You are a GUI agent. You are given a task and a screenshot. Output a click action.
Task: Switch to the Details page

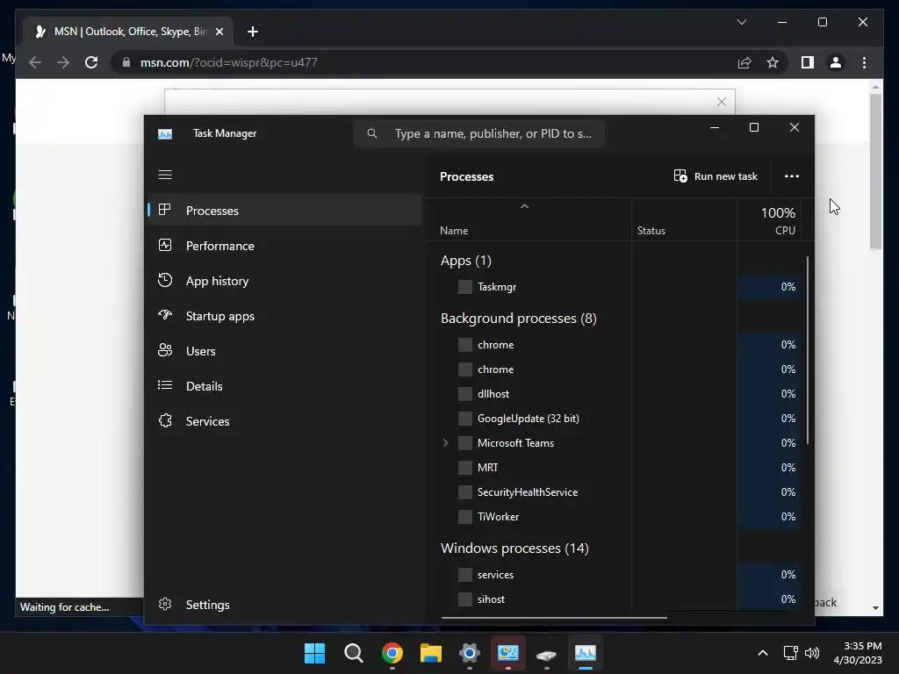point(285,386)
